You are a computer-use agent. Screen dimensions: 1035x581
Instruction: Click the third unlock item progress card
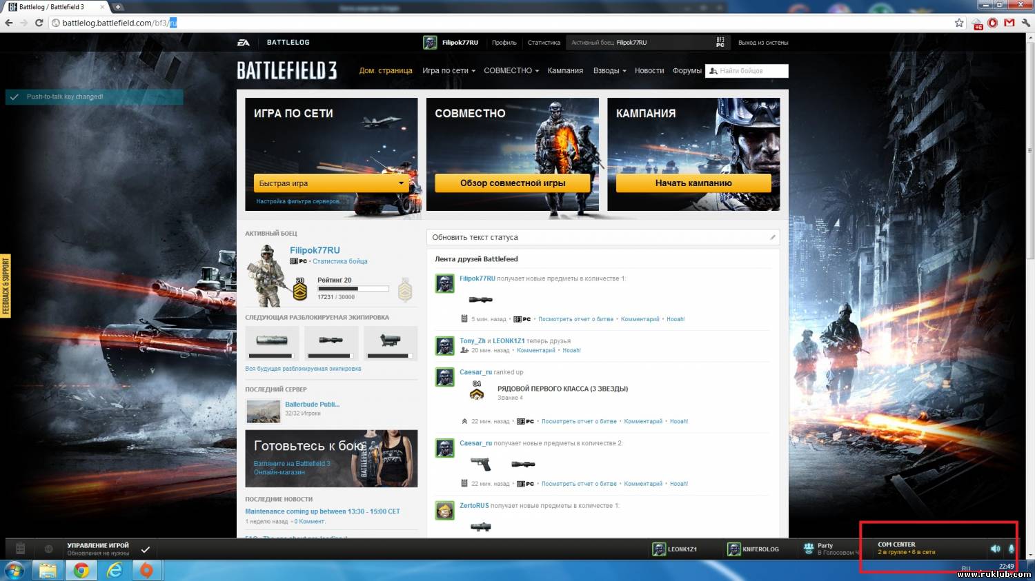pyautogui.click(x=391, y=343)
